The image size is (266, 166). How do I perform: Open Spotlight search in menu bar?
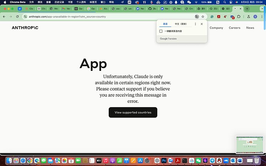point(225,2)
